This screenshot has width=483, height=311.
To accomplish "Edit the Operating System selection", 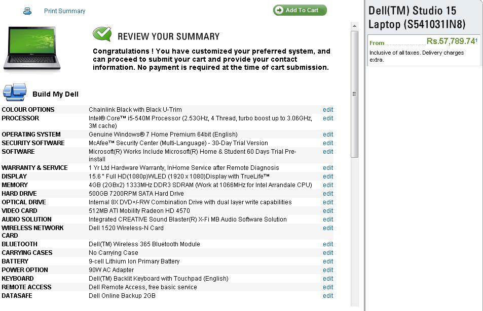I will pyautogui.click(x=328, y=135).
